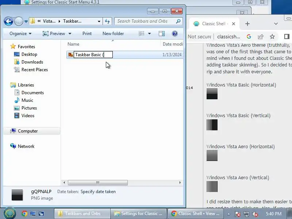Screen dimensions: 292x219
Task: Switch to Settings for Classic taskbar button
Action: 139,214
